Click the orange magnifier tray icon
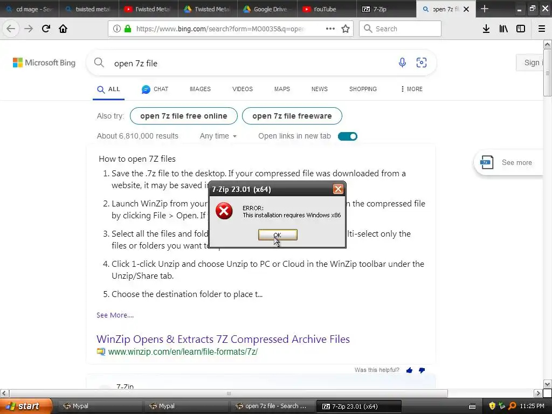 [x=512, y=406]
